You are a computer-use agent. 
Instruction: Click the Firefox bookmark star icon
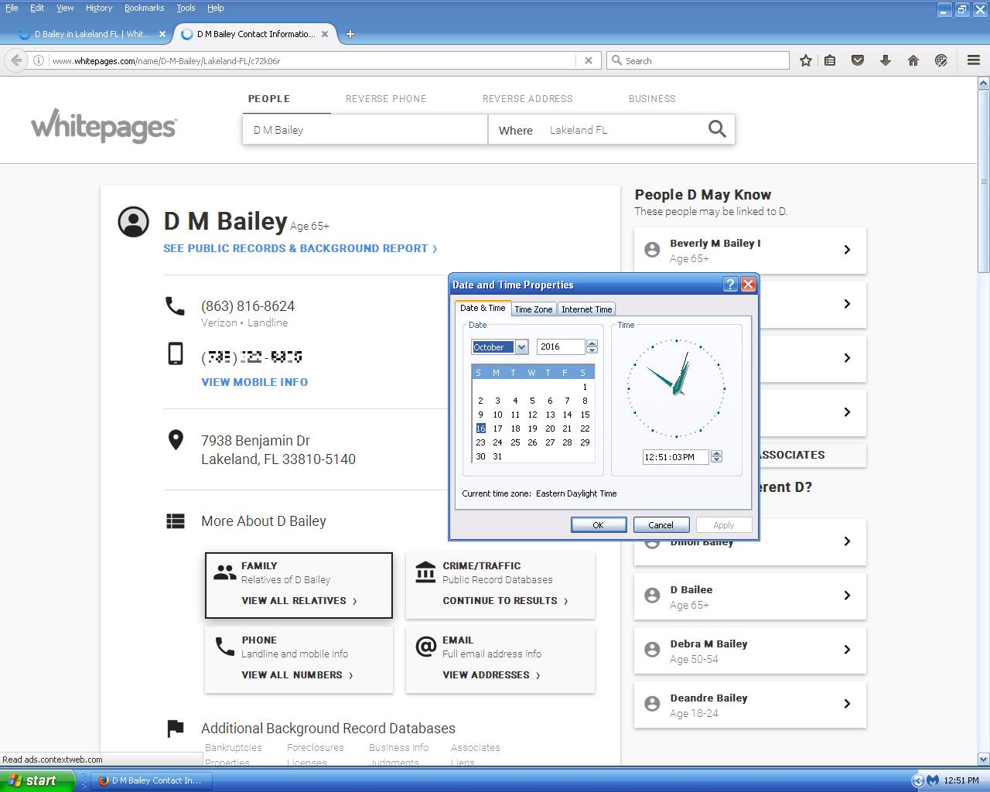805,60
